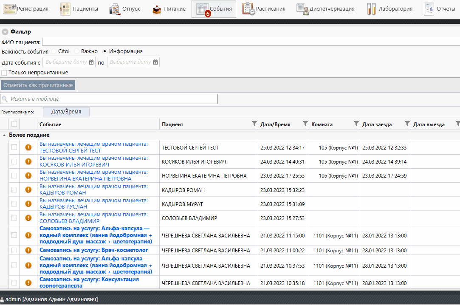Image resolution: width=460 pixels, height=305 pixels.
Task: Click the Искать в таблице search field
Action: coord(109,99)
